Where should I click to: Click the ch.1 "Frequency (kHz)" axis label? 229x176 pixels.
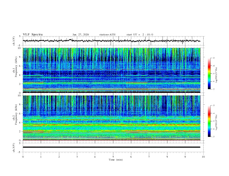[x=16, y=67]
